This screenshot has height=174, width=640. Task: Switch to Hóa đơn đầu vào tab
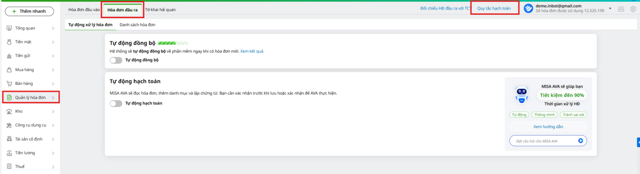tap(84, 10)
